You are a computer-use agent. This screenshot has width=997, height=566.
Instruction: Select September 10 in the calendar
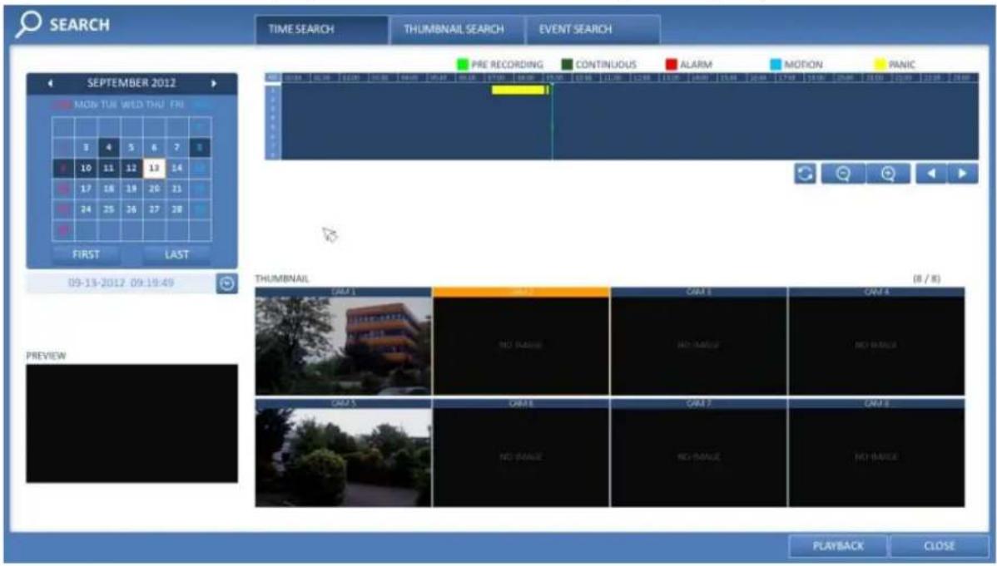[x=86, y=169]
